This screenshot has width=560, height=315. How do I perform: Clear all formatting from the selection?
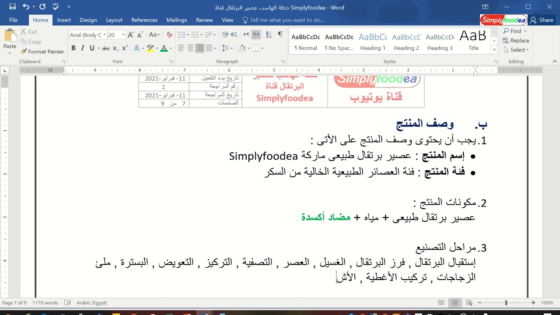(x=169, y=35)
